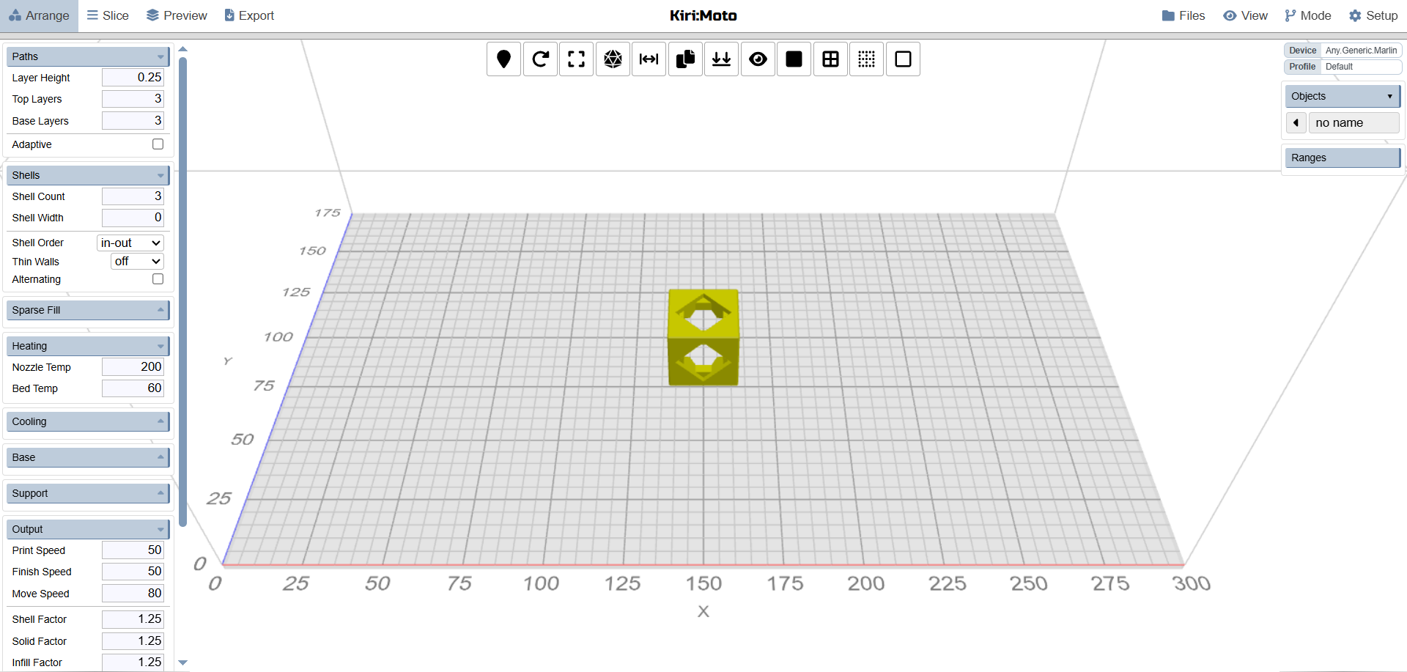
Task: Click the lay flat down-arrows icon
Action: [722, 59]
